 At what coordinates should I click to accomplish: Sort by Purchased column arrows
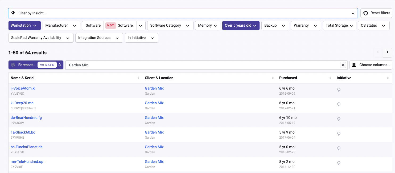pos(330,78)
